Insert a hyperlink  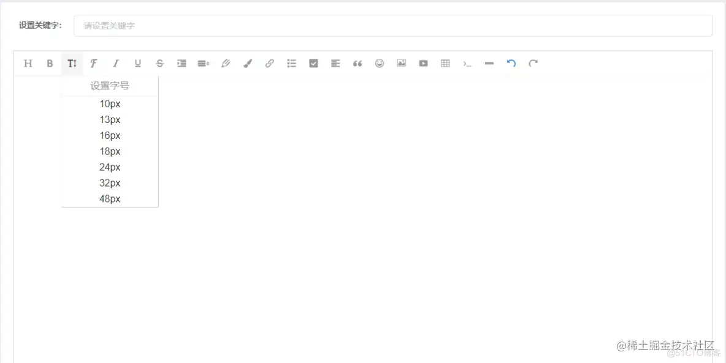tap(269, 63)
